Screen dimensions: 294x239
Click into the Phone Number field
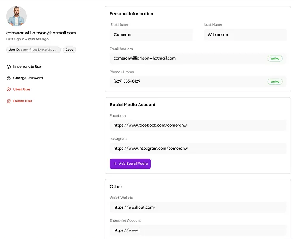pyautogui.click(x=187, y=81)
